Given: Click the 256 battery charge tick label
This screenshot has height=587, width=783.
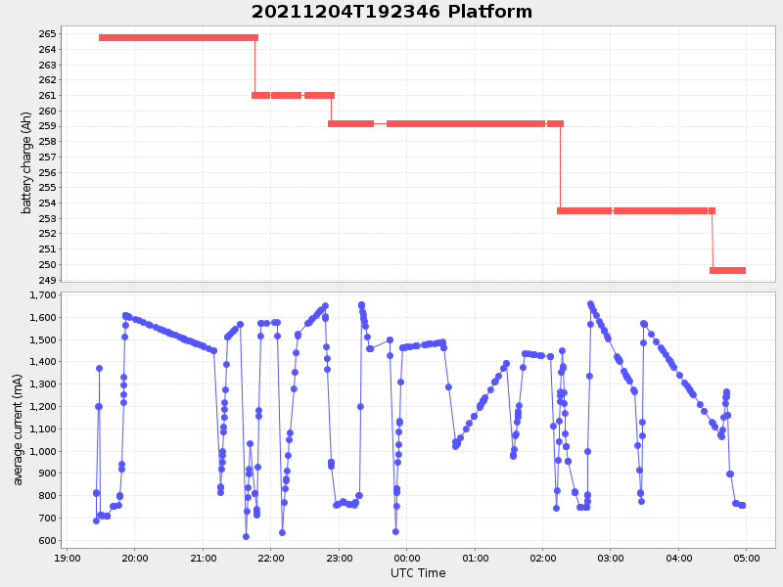Looking at the screenshot, I should coord(47,173).
